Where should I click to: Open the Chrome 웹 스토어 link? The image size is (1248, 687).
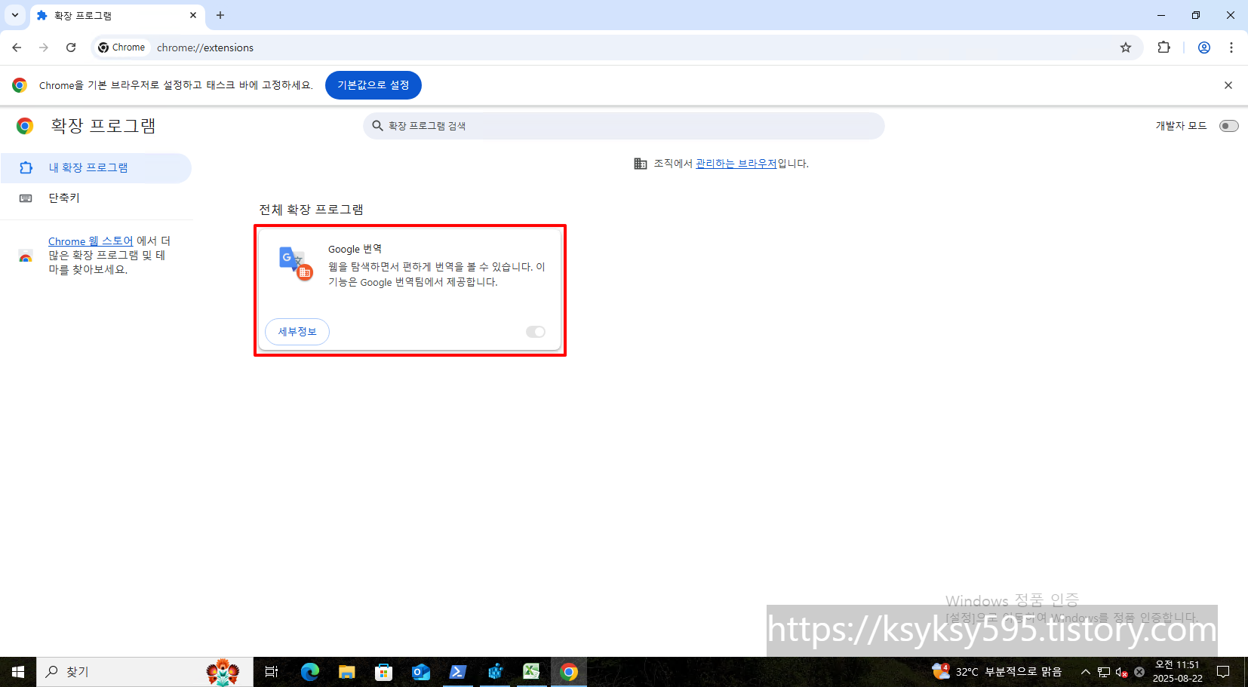pos(91,241)
